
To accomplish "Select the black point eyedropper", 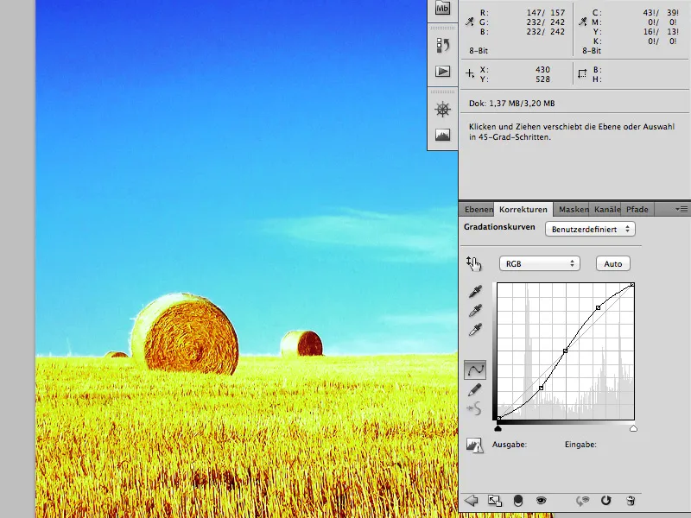I will tap(475, 291).
